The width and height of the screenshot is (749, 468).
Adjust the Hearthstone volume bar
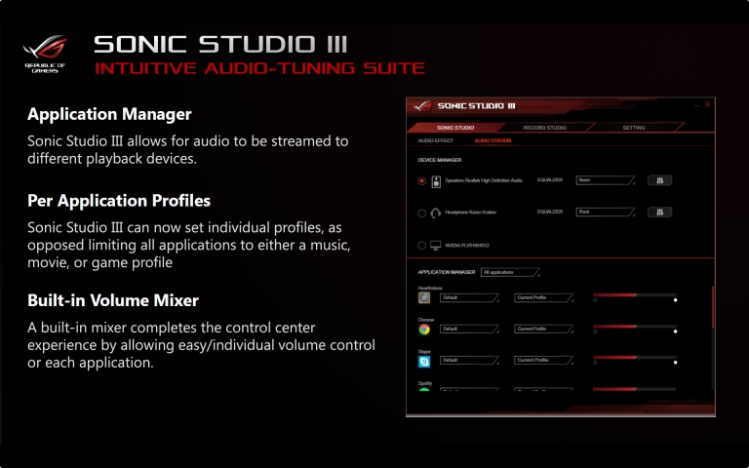(635, 297)
